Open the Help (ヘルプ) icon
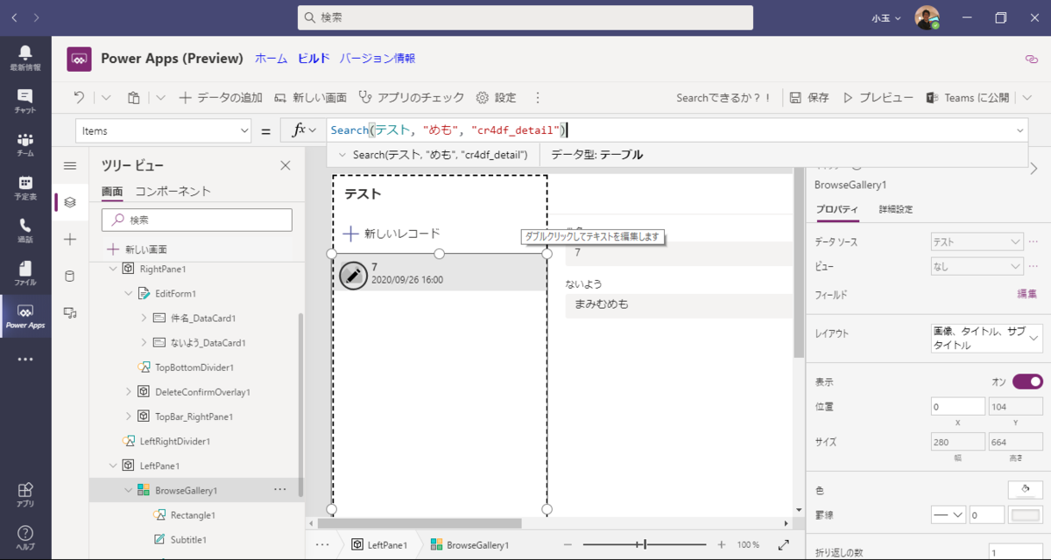Viewport: 1051px width, 560px height. [25, 537]
